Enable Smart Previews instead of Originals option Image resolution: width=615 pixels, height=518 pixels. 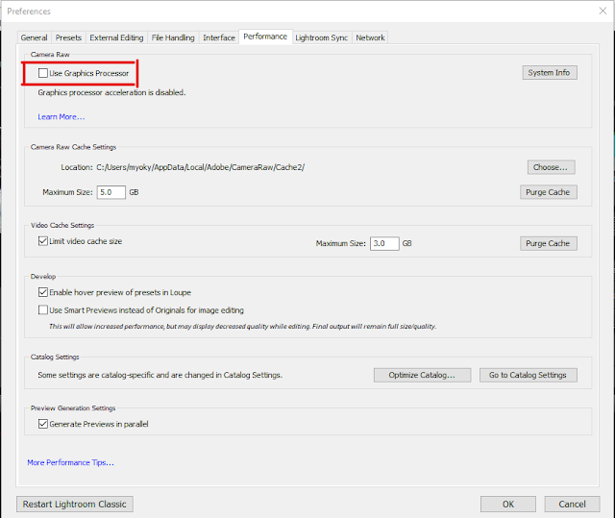click(x=43, y=310)
